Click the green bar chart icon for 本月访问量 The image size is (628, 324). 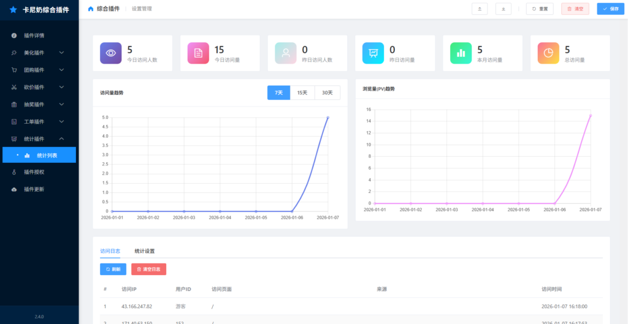[x=461, y=53]
